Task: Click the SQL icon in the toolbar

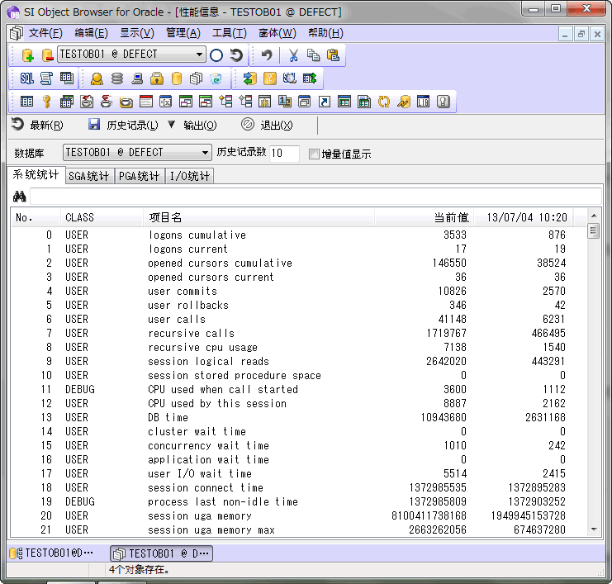Action: tap(26, 78)
